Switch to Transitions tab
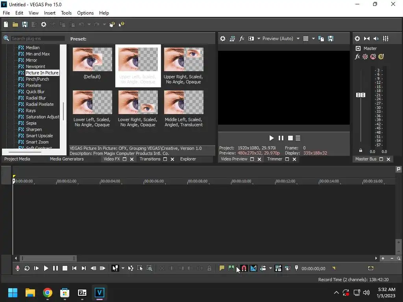 click(150, 159)
